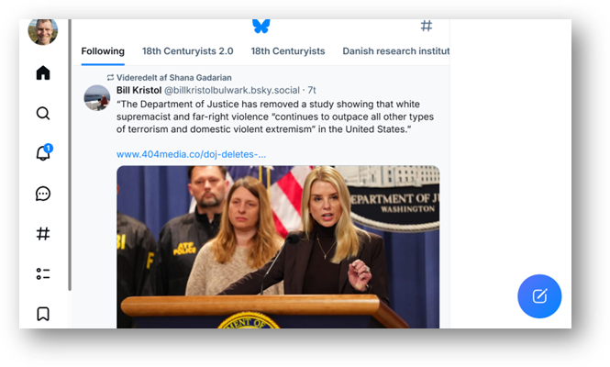610x367 pixels.
Task: Switch to the 18th Centuryists 2.0 tab
Action: tap(188, 51)
